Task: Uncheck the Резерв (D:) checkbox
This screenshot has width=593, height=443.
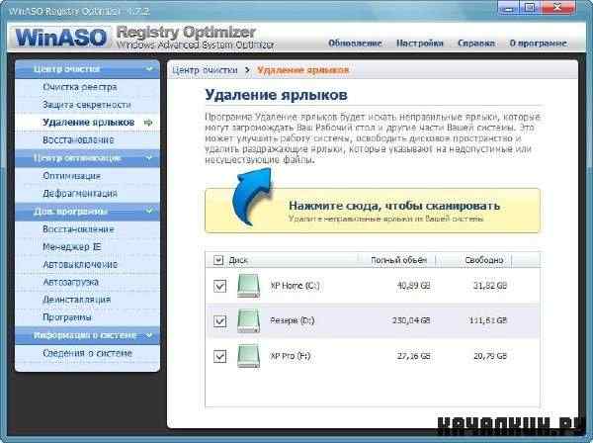Action: pos(219,320)
